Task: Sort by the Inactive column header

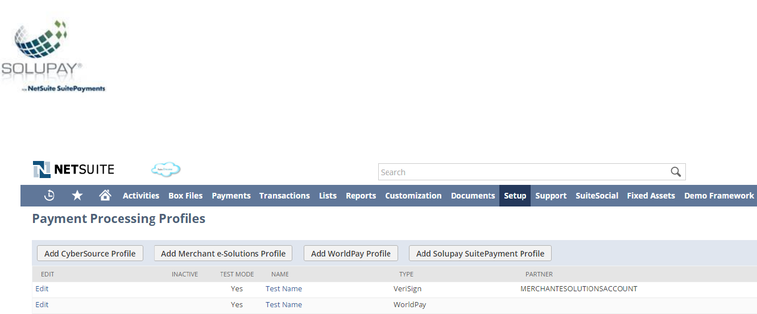Action: point(185,274)
